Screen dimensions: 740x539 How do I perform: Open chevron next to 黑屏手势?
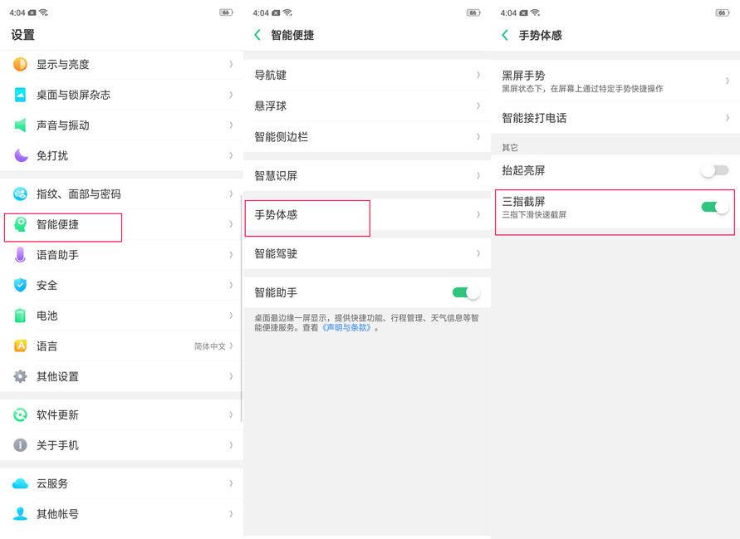[x=728, y=81]
